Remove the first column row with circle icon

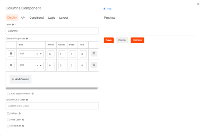(94, 54)
